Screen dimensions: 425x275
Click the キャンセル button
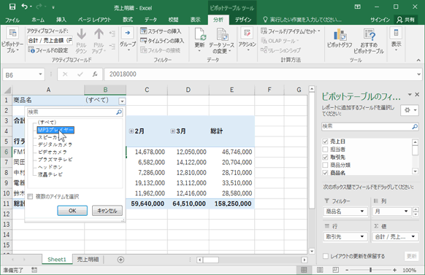point(107,211)
